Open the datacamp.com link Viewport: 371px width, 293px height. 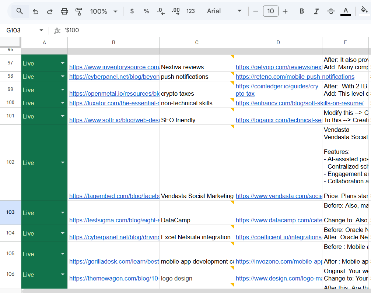tap(279, 220)
